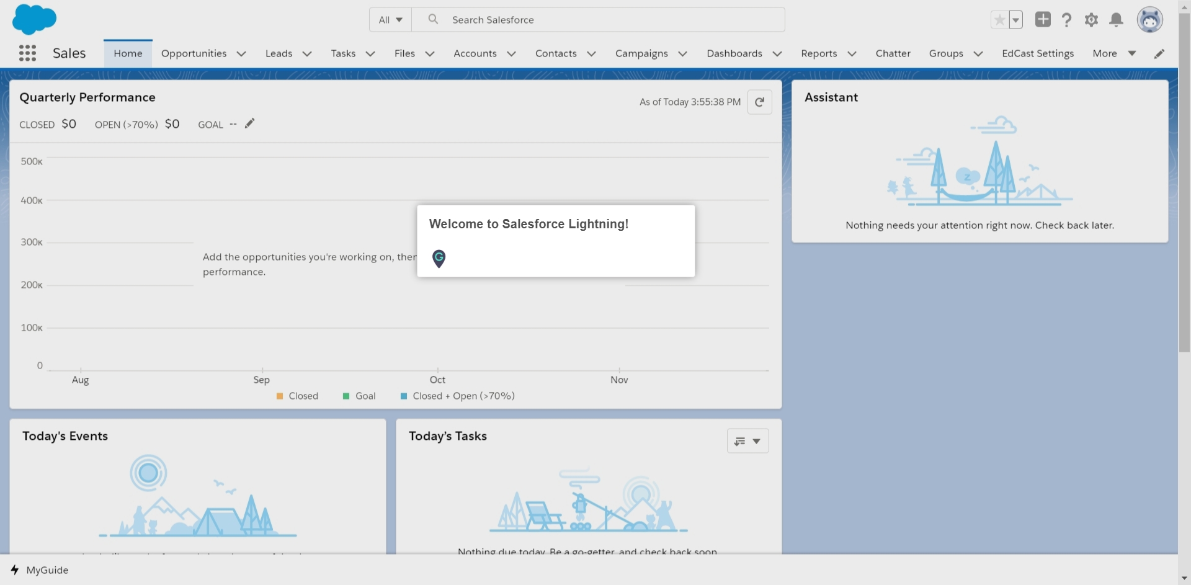1191x585 pixels.
Task: Open Today's Tasks filter dropdown
Action: pos(747,441)
